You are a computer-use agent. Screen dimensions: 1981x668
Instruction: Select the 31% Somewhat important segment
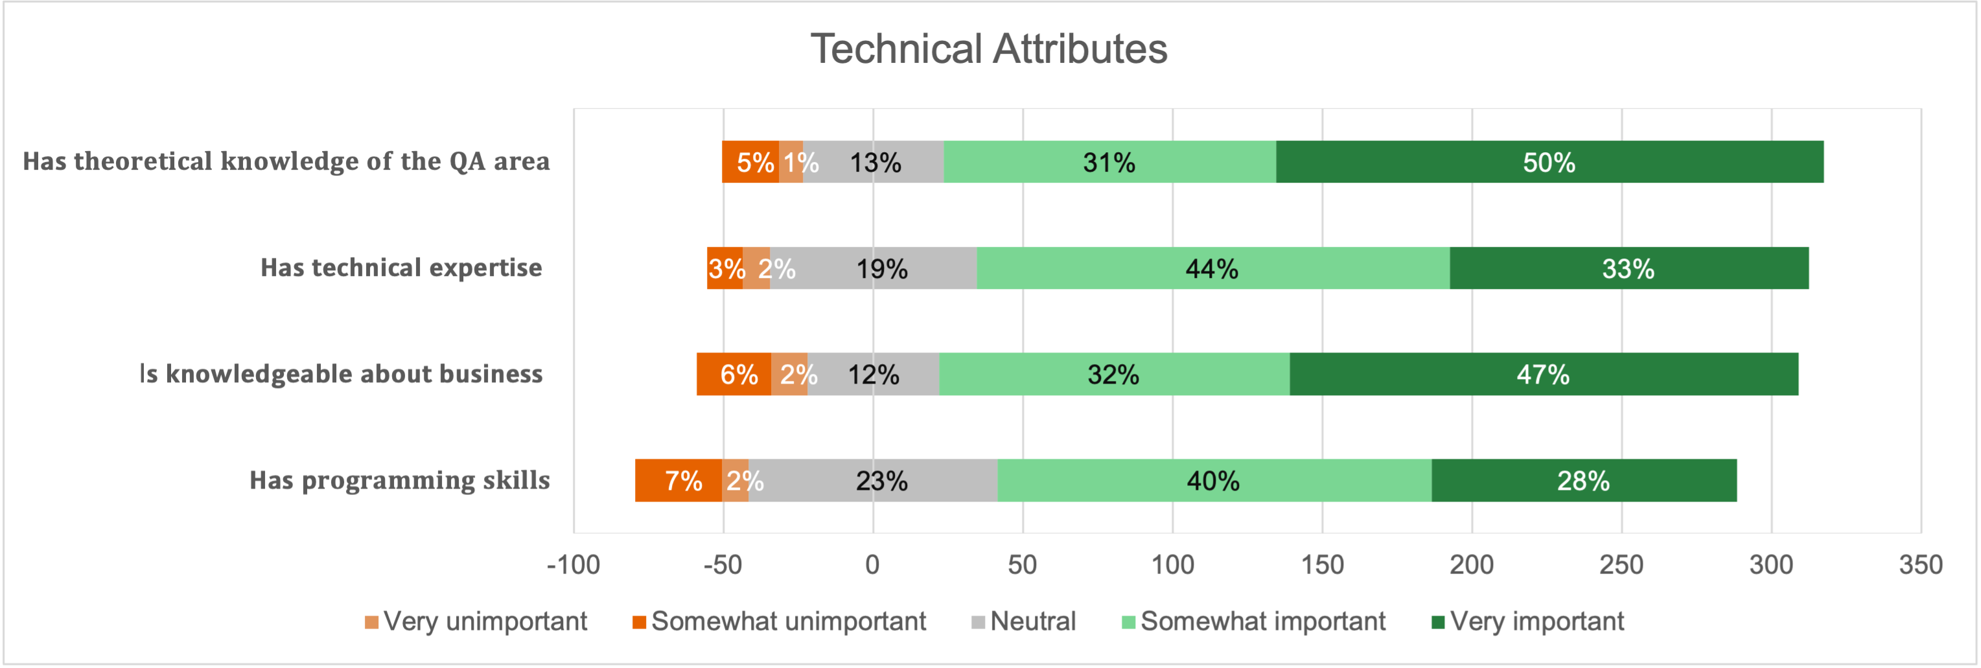[1109, 162]
